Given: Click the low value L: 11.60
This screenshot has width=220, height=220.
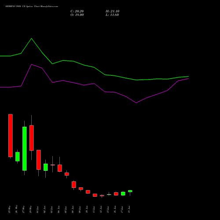Looking at the screenshot, I should [112, 15].
